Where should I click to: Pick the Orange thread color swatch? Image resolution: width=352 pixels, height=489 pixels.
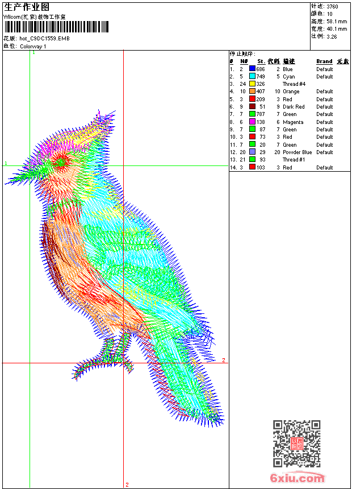point(252,91)
